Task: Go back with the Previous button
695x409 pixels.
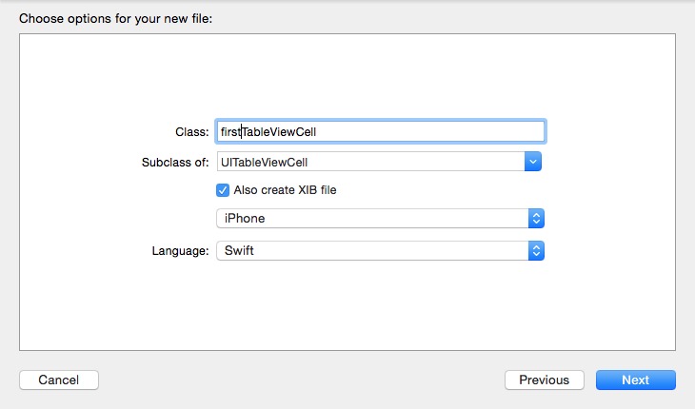Action: click(x=545, y=380)
